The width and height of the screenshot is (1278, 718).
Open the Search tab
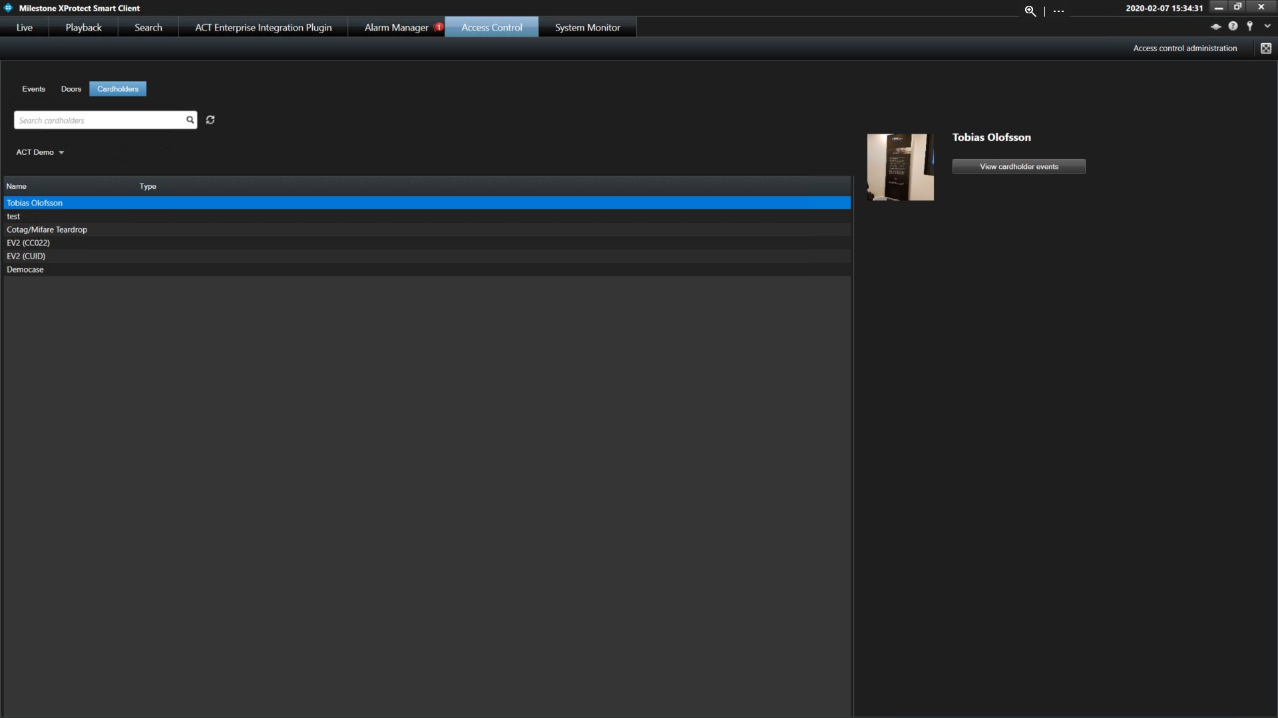(x=148, y=27)
